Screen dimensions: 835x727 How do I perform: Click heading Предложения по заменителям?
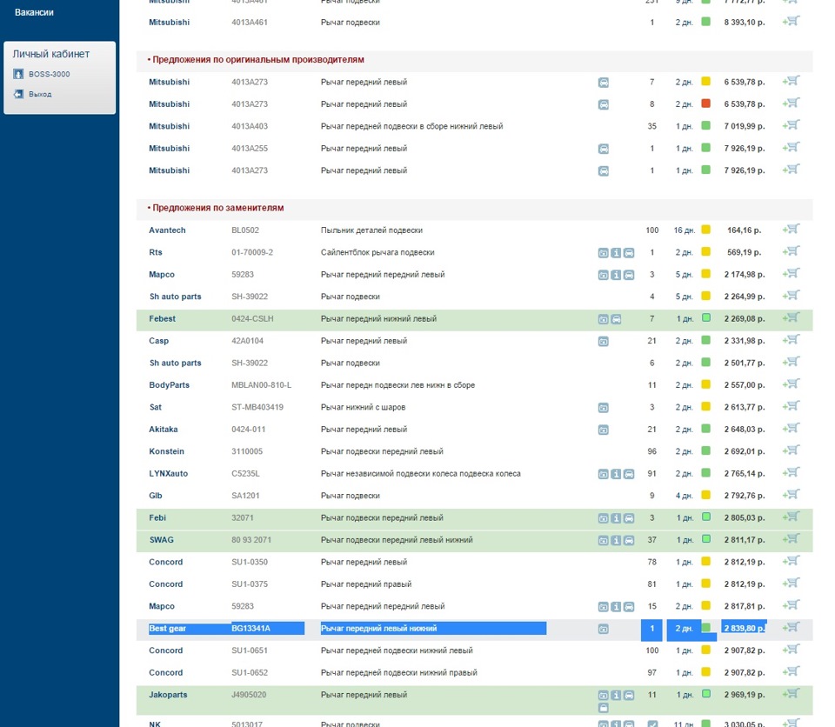(217, 208)
